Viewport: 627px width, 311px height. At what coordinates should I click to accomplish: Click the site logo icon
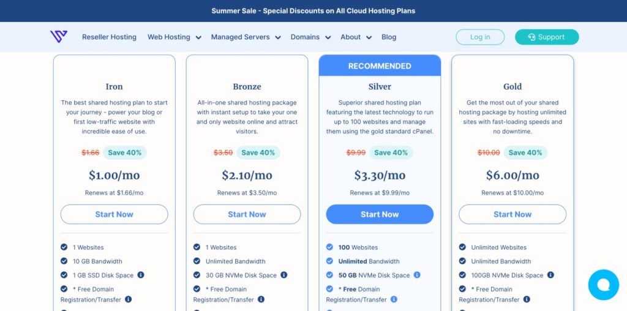(59, 37)
